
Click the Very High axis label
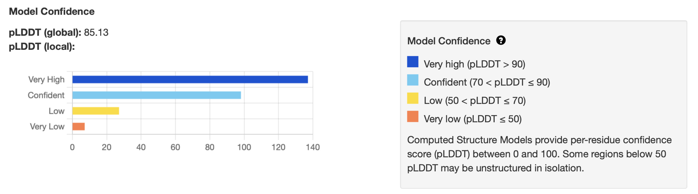pos(46,79)
